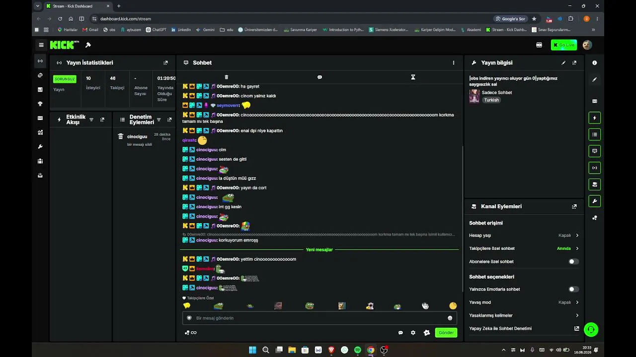Open Windows Start menu
Screen dimensions: 636x357
tap(252, 350)
